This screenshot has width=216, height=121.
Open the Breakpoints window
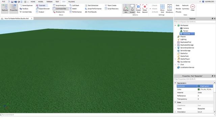tap(59, 12)
